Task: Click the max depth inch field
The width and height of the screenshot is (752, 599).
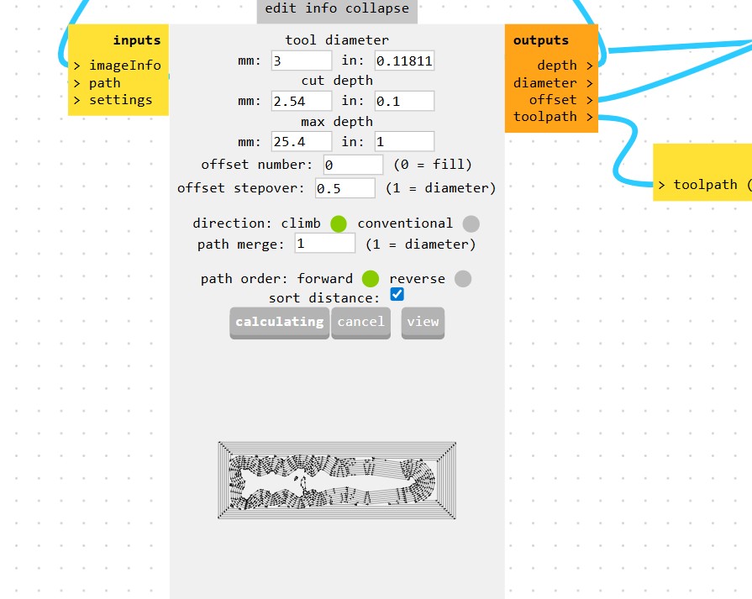Action: tap(404, 141)
